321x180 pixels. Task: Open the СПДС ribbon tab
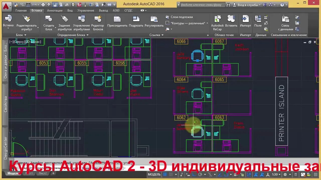[128, 10]
